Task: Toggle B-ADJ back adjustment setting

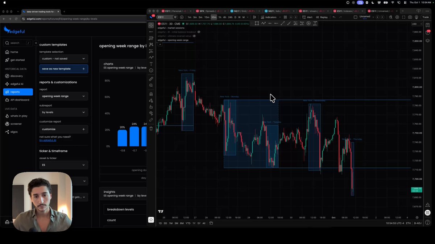Action: pos(418,223)
